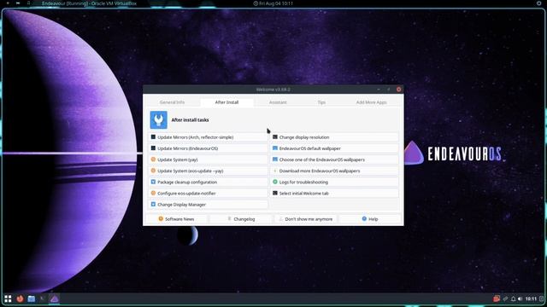Open the file manager taskbar icon
Image resolution: width=547 pixels, height=307 pixels.
pos(32,298)
